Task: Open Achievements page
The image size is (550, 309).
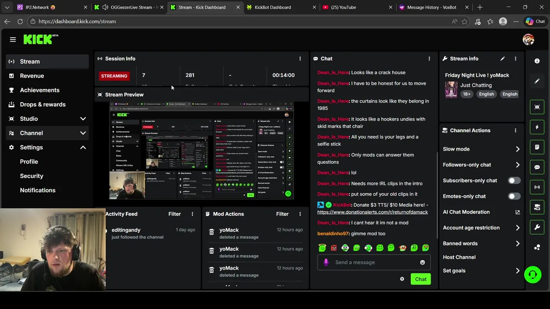Action: point(47,90)
